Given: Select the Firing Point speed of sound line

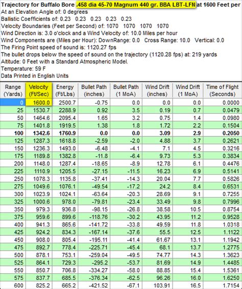Looking at the screenshot, I should pyautogui.click(x=59, y=47).
